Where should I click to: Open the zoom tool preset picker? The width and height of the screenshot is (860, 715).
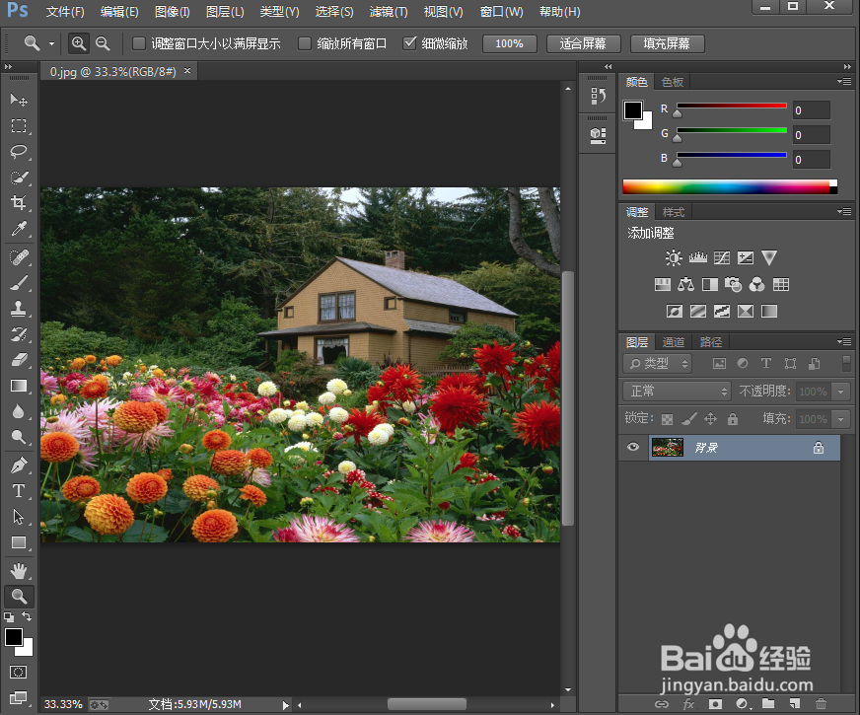51,43
